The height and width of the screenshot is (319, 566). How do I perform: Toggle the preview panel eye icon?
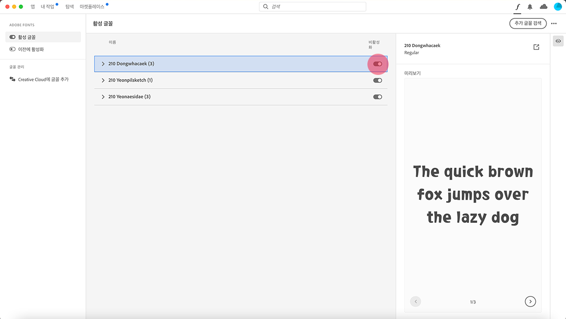point(558,41)
